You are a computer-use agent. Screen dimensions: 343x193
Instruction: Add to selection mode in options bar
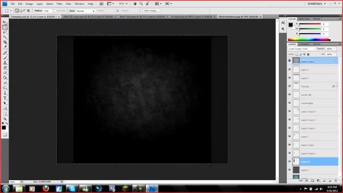[21, 11]
